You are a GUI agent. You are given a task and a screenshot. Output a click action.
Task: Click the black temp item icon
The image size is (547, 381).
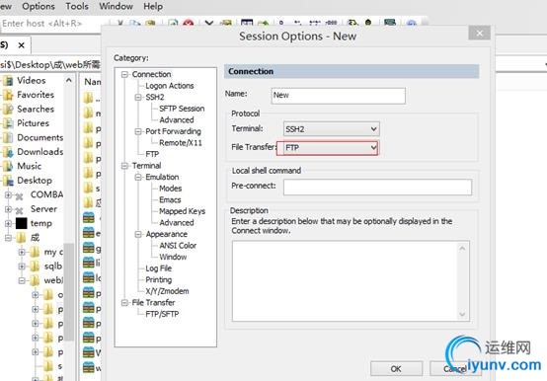point(22,223)
